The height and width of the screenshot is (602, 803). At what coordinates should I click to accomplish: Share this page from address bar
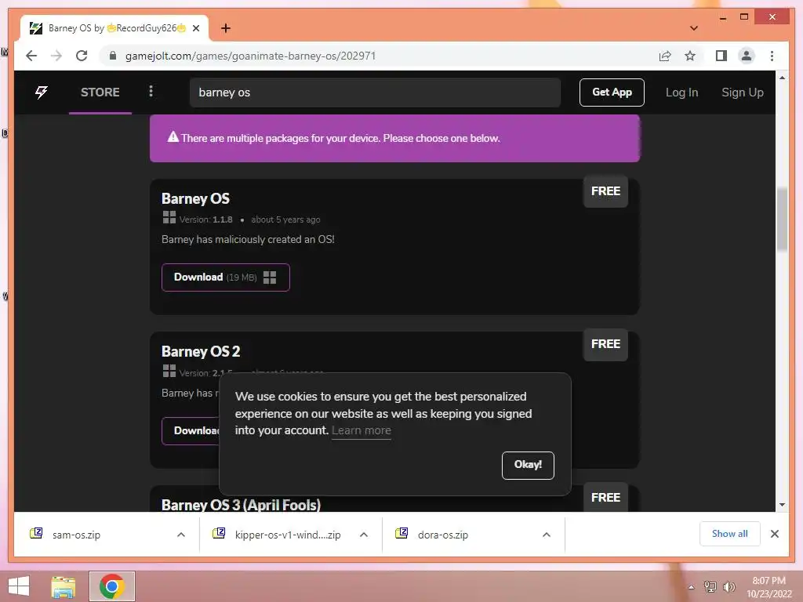pyautogui.click(x=665, y=56)
